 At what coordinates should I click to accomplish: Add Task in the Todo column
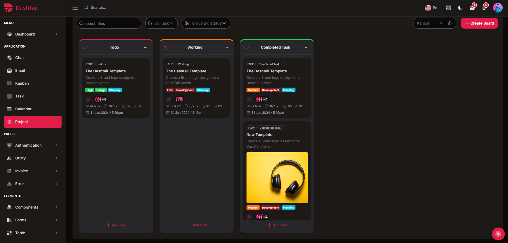pos(116,225)
